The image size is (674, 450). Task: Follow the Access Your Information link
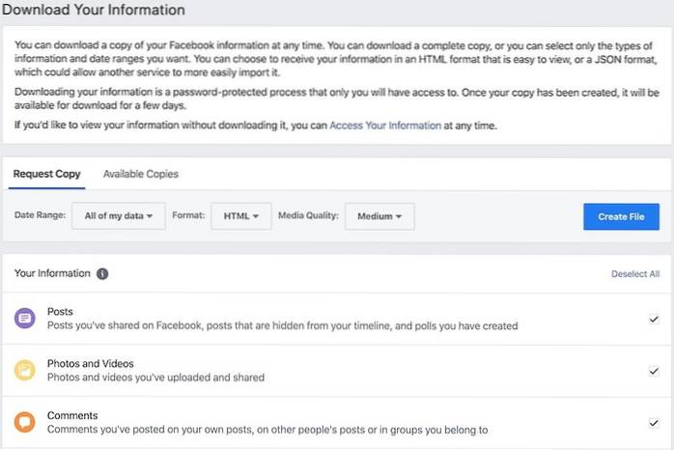(385, 126)
